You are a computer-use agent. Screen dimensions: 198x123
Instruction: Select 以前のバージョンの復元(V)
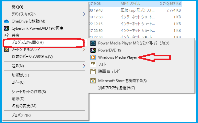pos(32,57)
